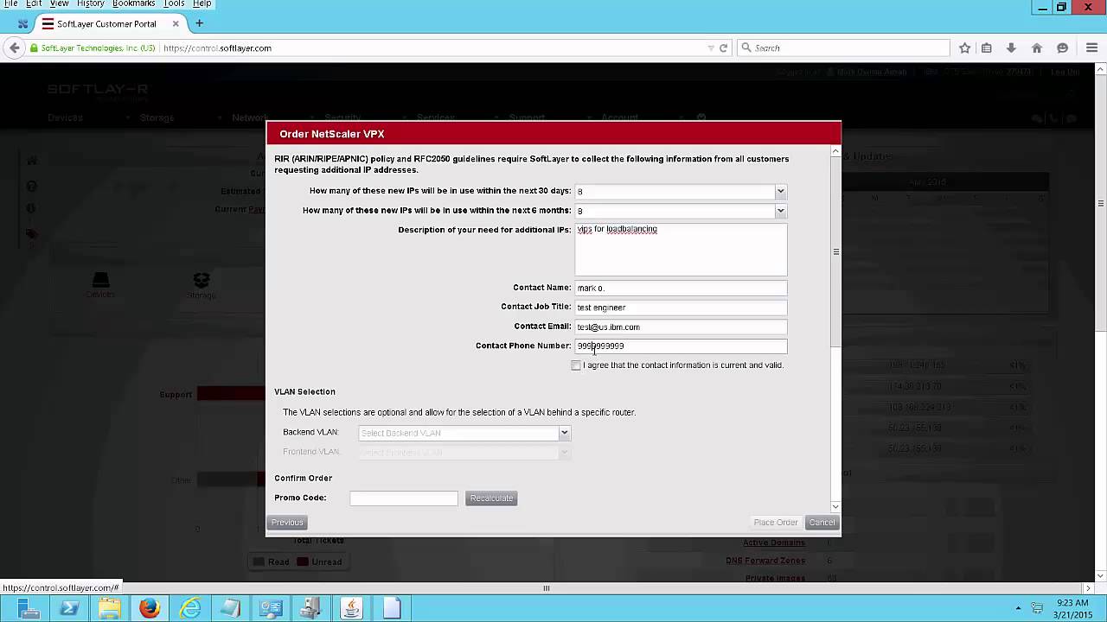
Task: Click the browser page vertical scrollbar thumb
Action: [x=1101, y=204]
